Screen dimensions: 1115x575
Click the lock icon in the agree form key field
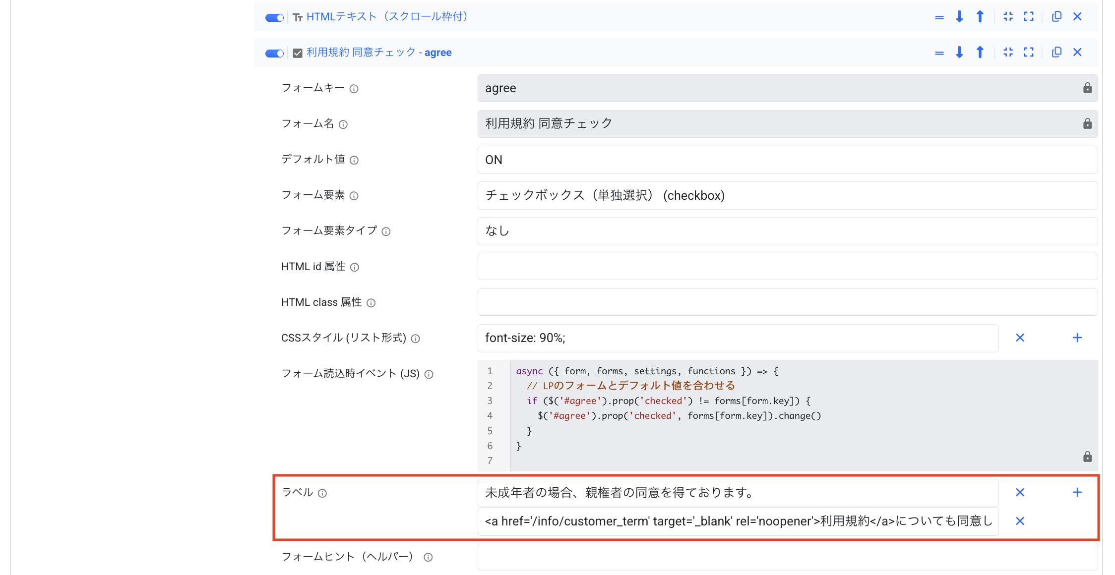(x=1087, y=88)
